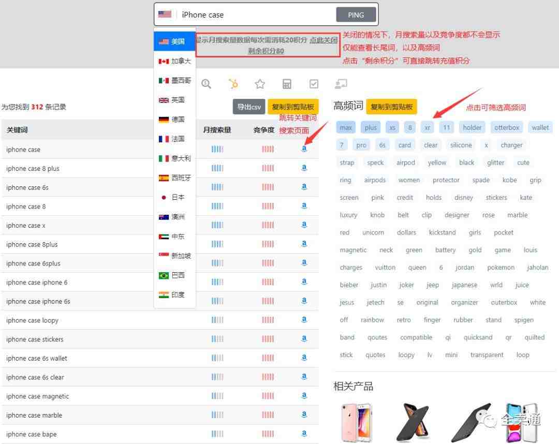559x444 pixels.
Task: Open the pink iPhone case product thumbnail
Action: pos(356,422)
